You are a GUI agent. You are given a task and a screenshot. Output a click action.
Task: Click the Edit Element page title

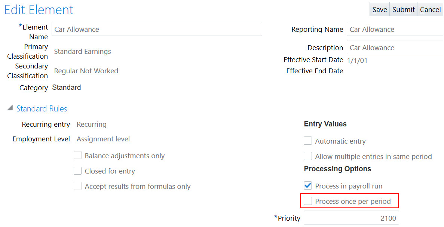[39, 10]
